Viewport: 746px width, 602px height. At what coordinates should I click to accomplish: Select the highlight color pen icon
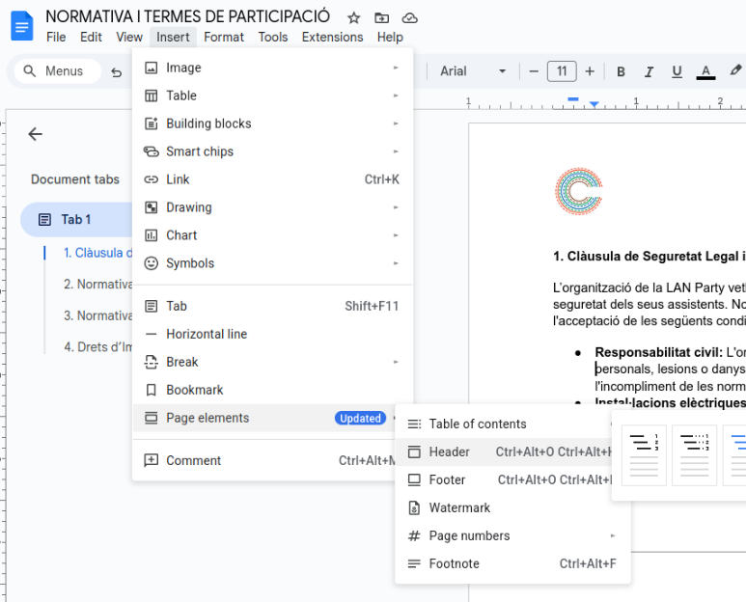(x=735, y=71)
